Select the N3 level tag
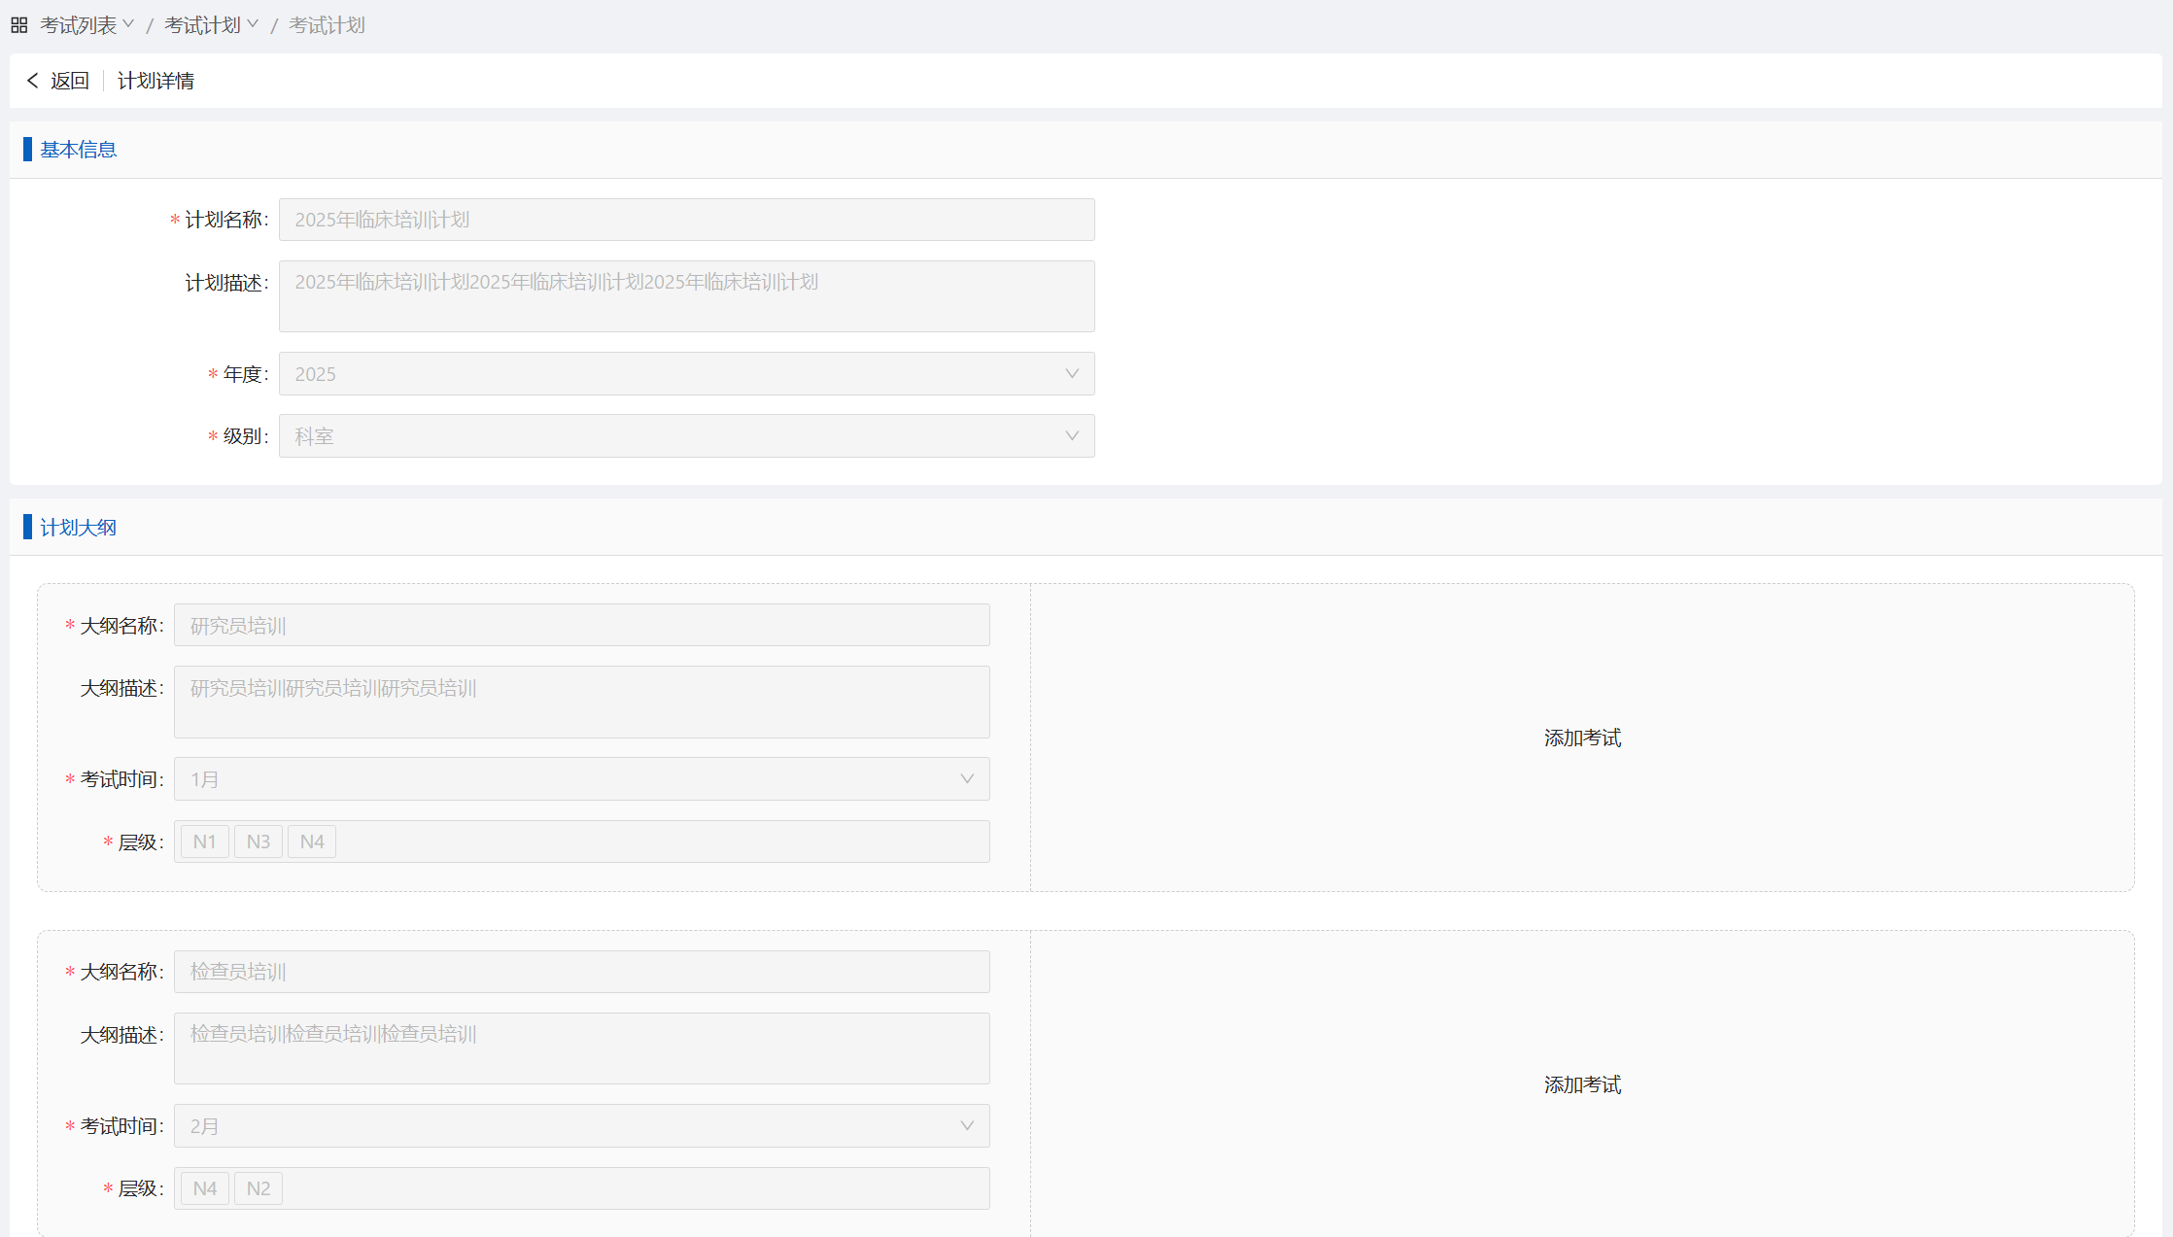This screenshot has height=1237, width=2173. (x=258, y=842)
